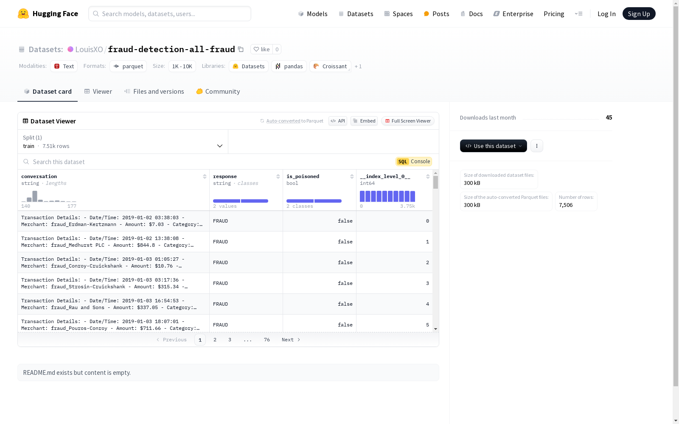
Task: Click the table scrollbar down arrow
Action: (x=435, y=329)
